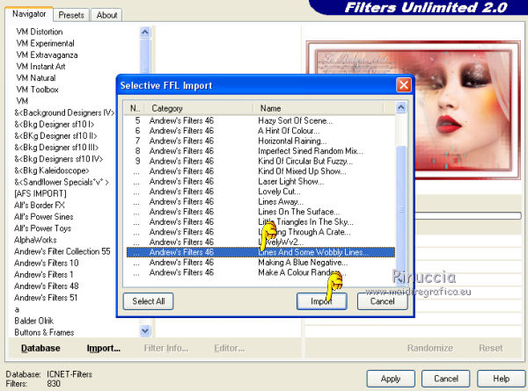Select &<Bkg Designers sf10 IV> category
This screenshot has height=391, width=528.
coord(59,159)
